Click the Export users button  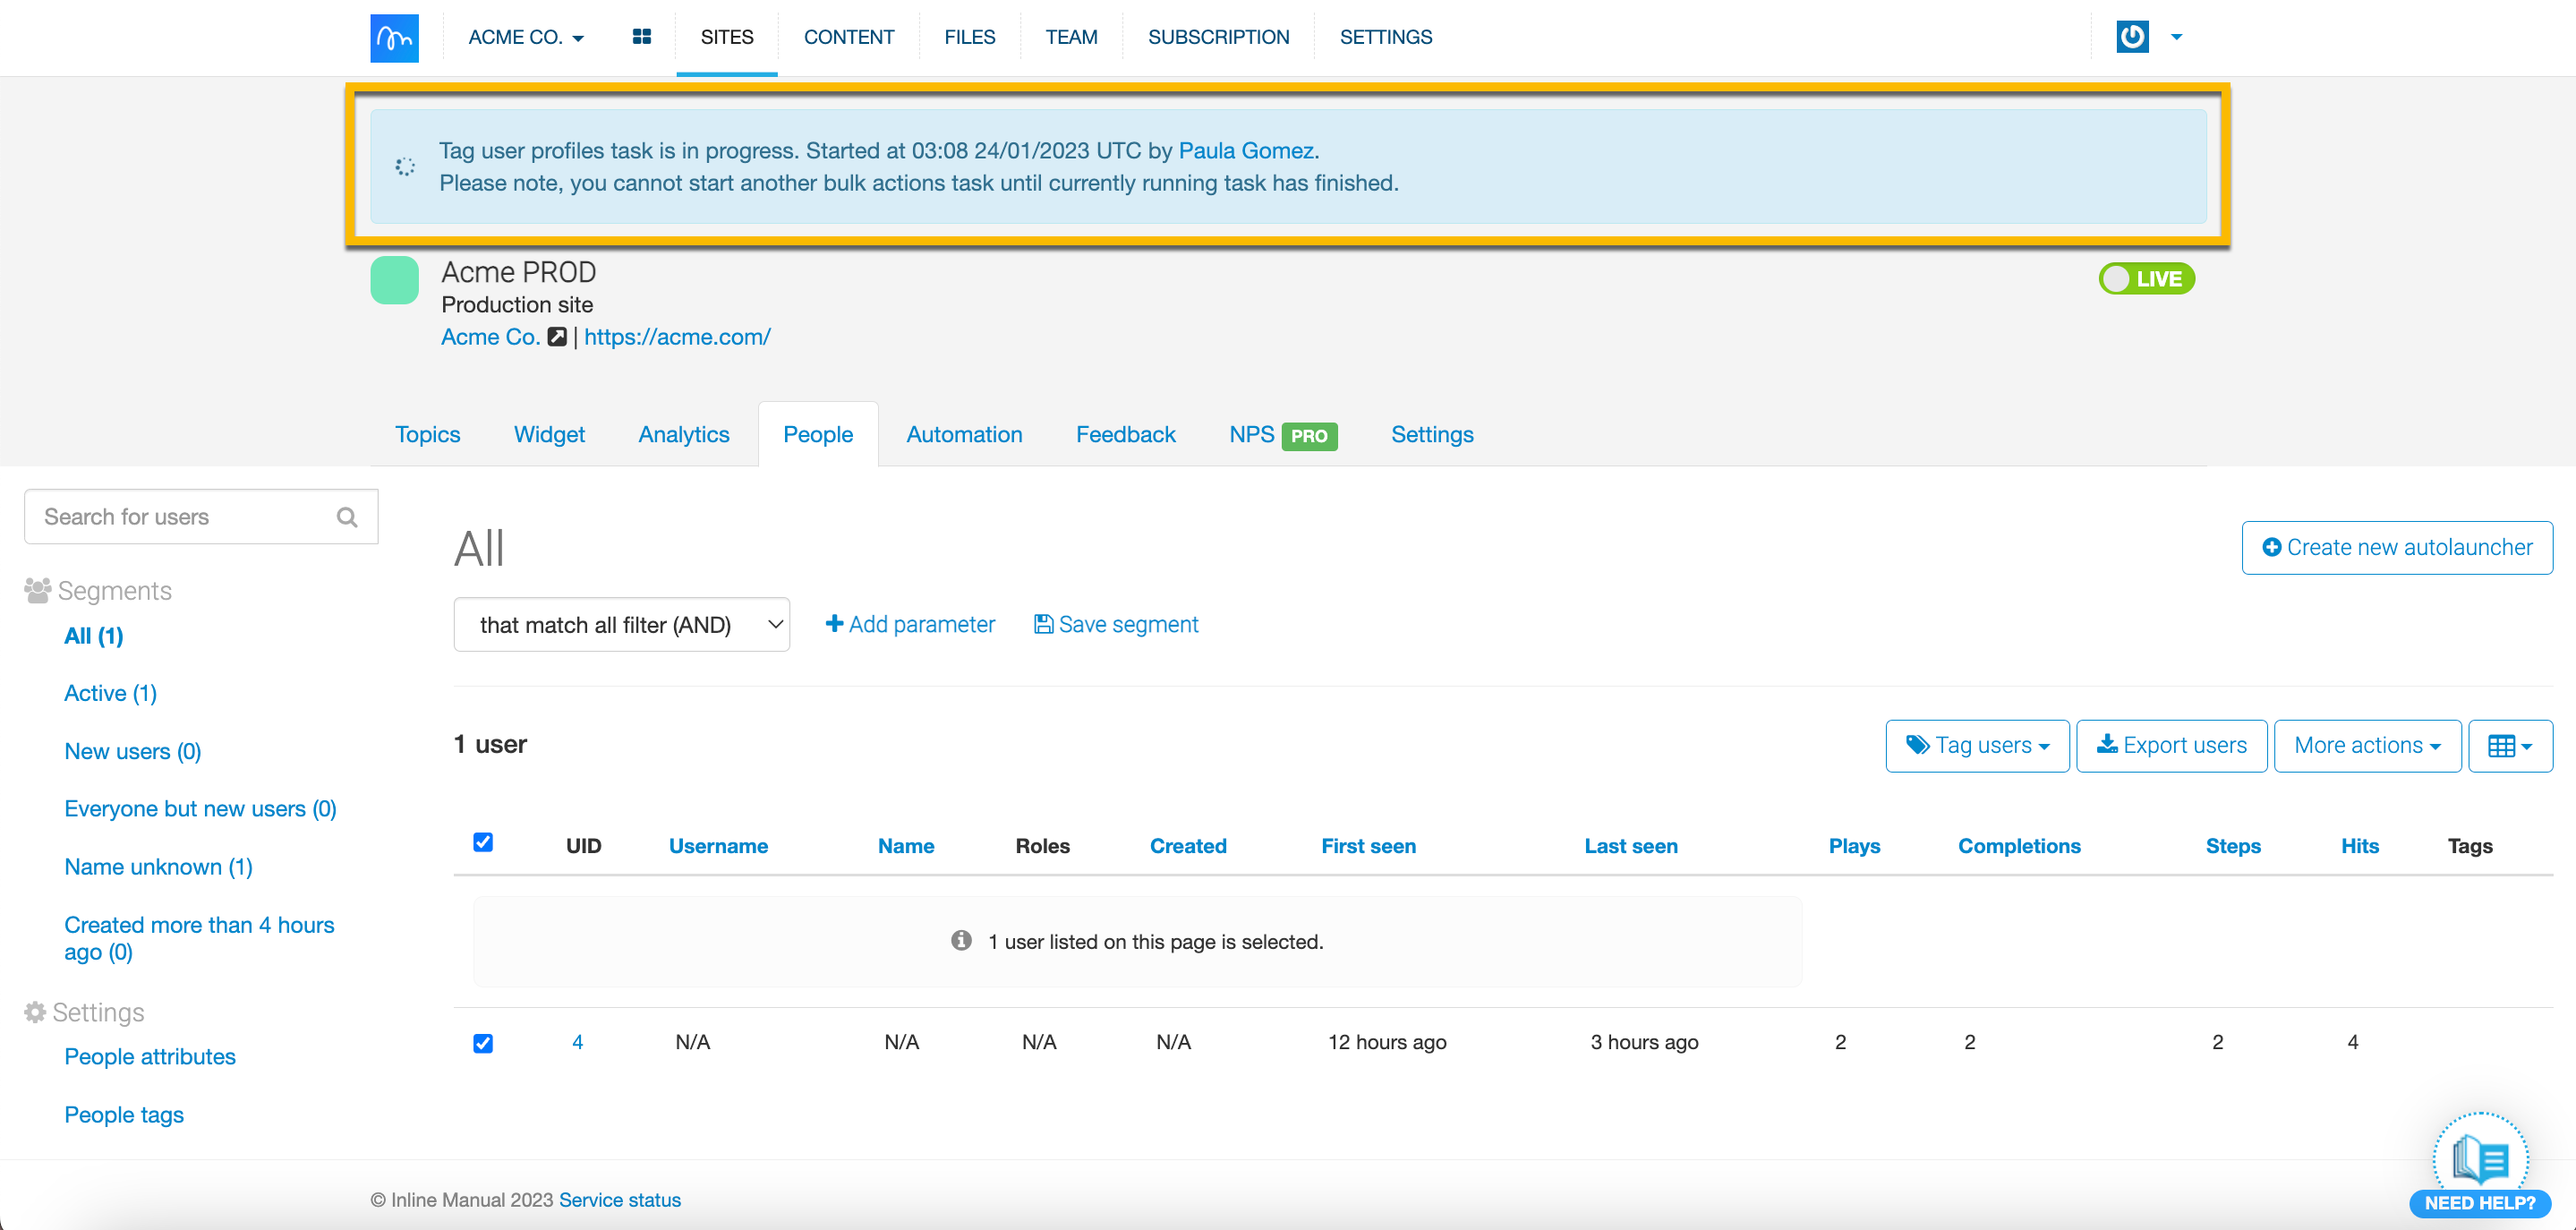[x=2171, y=746]
